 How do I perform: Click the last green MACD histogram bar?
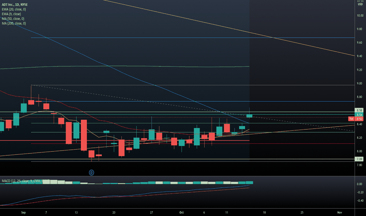(x=249, y=183)
